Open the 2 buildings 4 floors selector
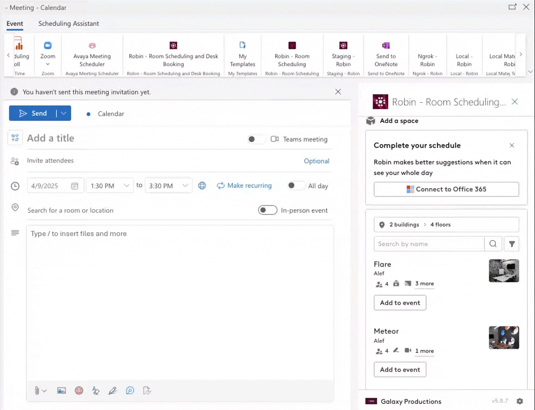 click(446, 225)
